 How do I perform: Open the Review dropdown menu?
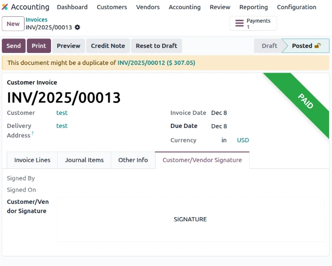tap(220, 7)
